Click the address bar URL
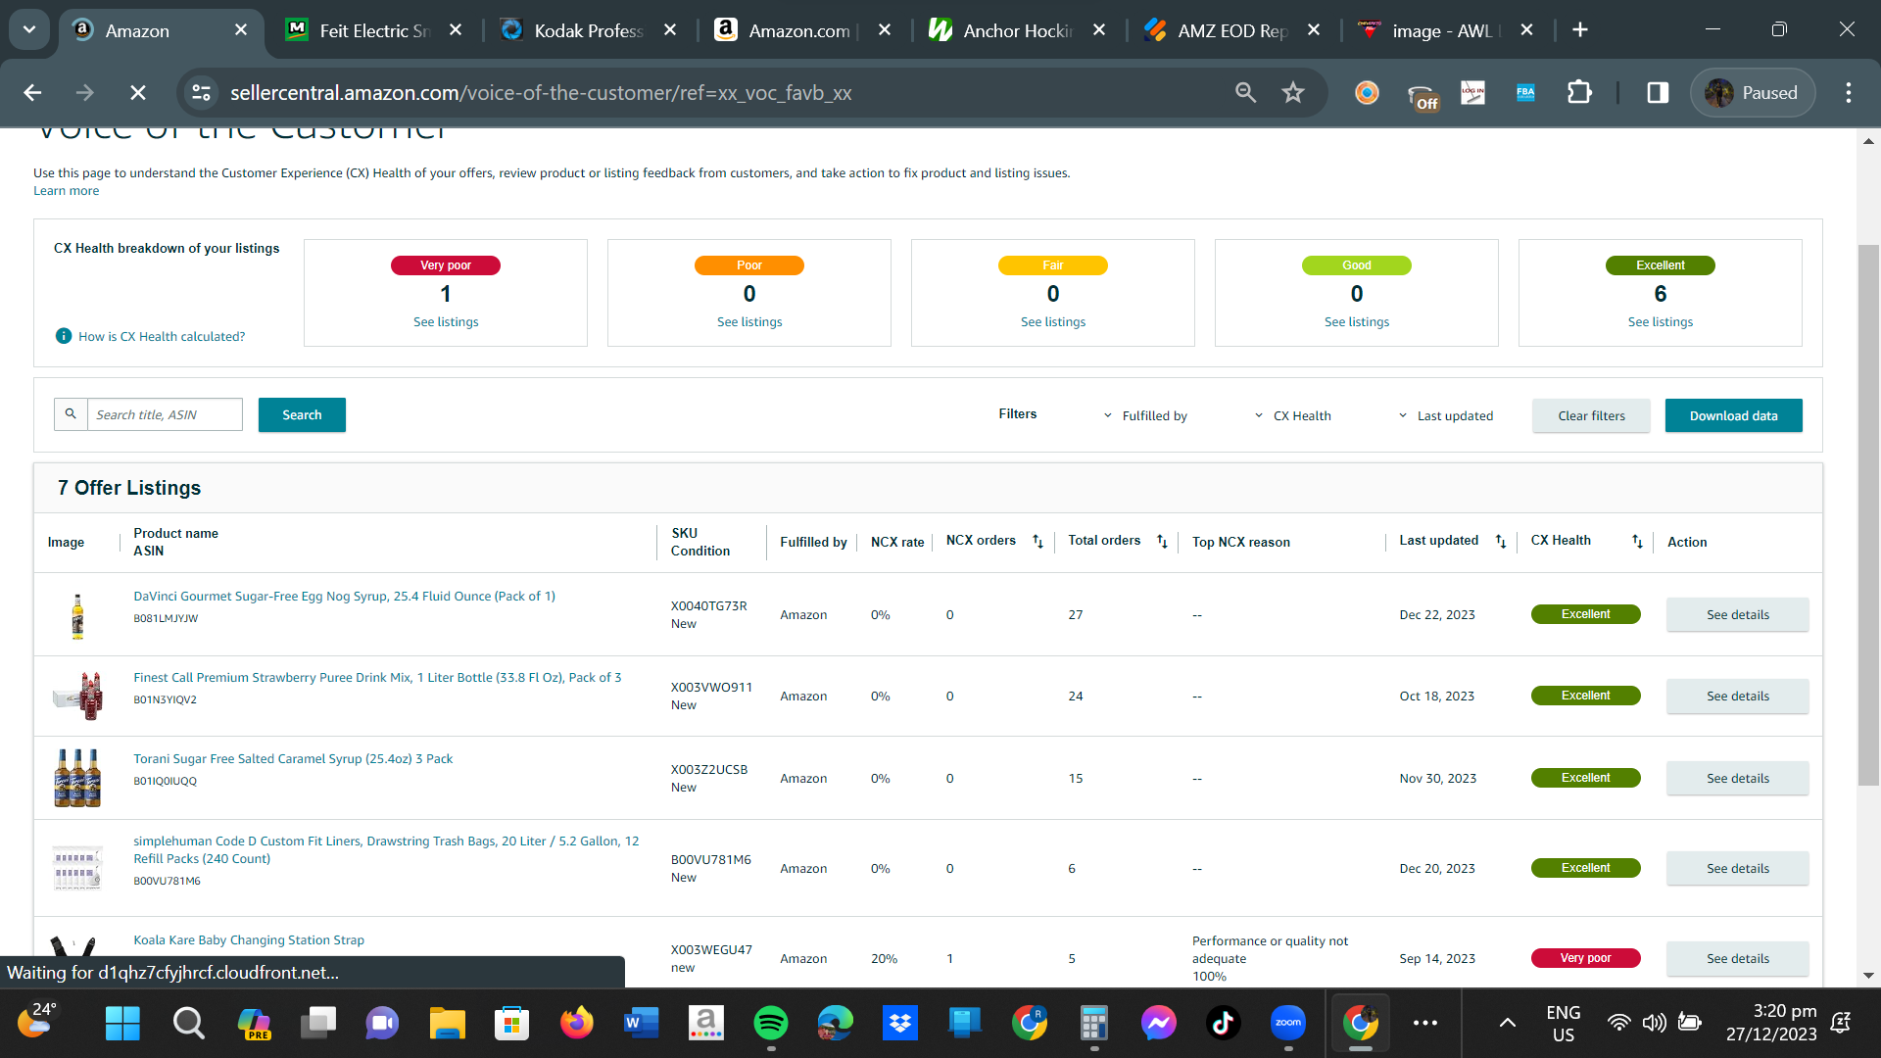This screenshot has width=1881, height=1058. (541, 93)
